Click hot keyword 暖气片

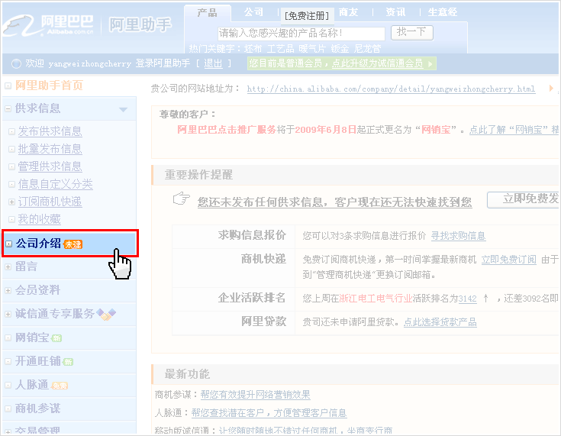point(312,49)
